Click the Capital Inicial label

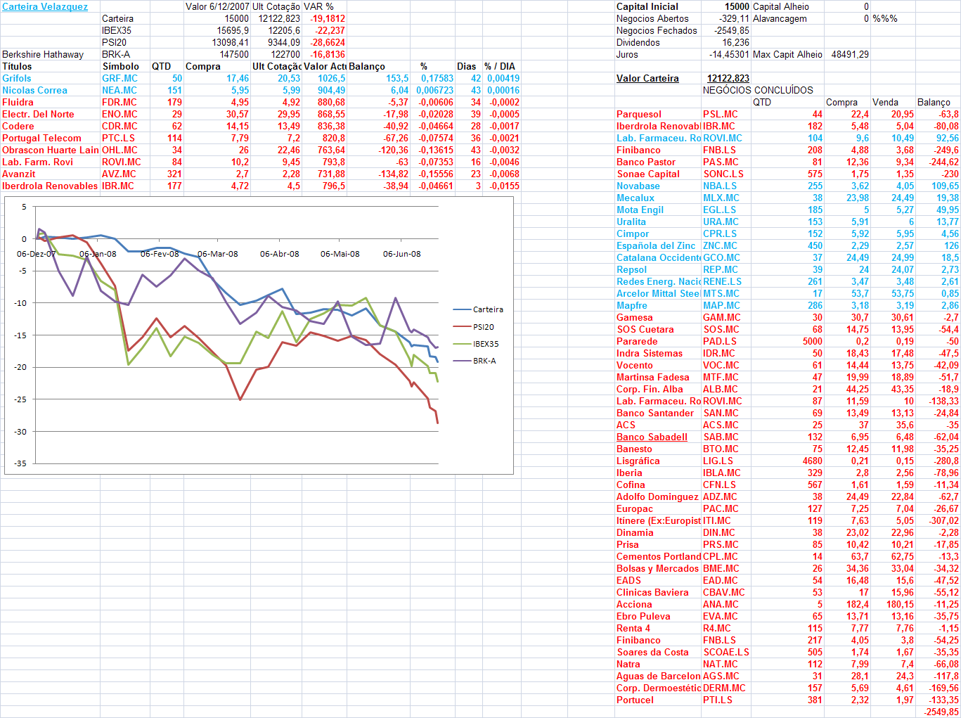(x=647, y=7)
